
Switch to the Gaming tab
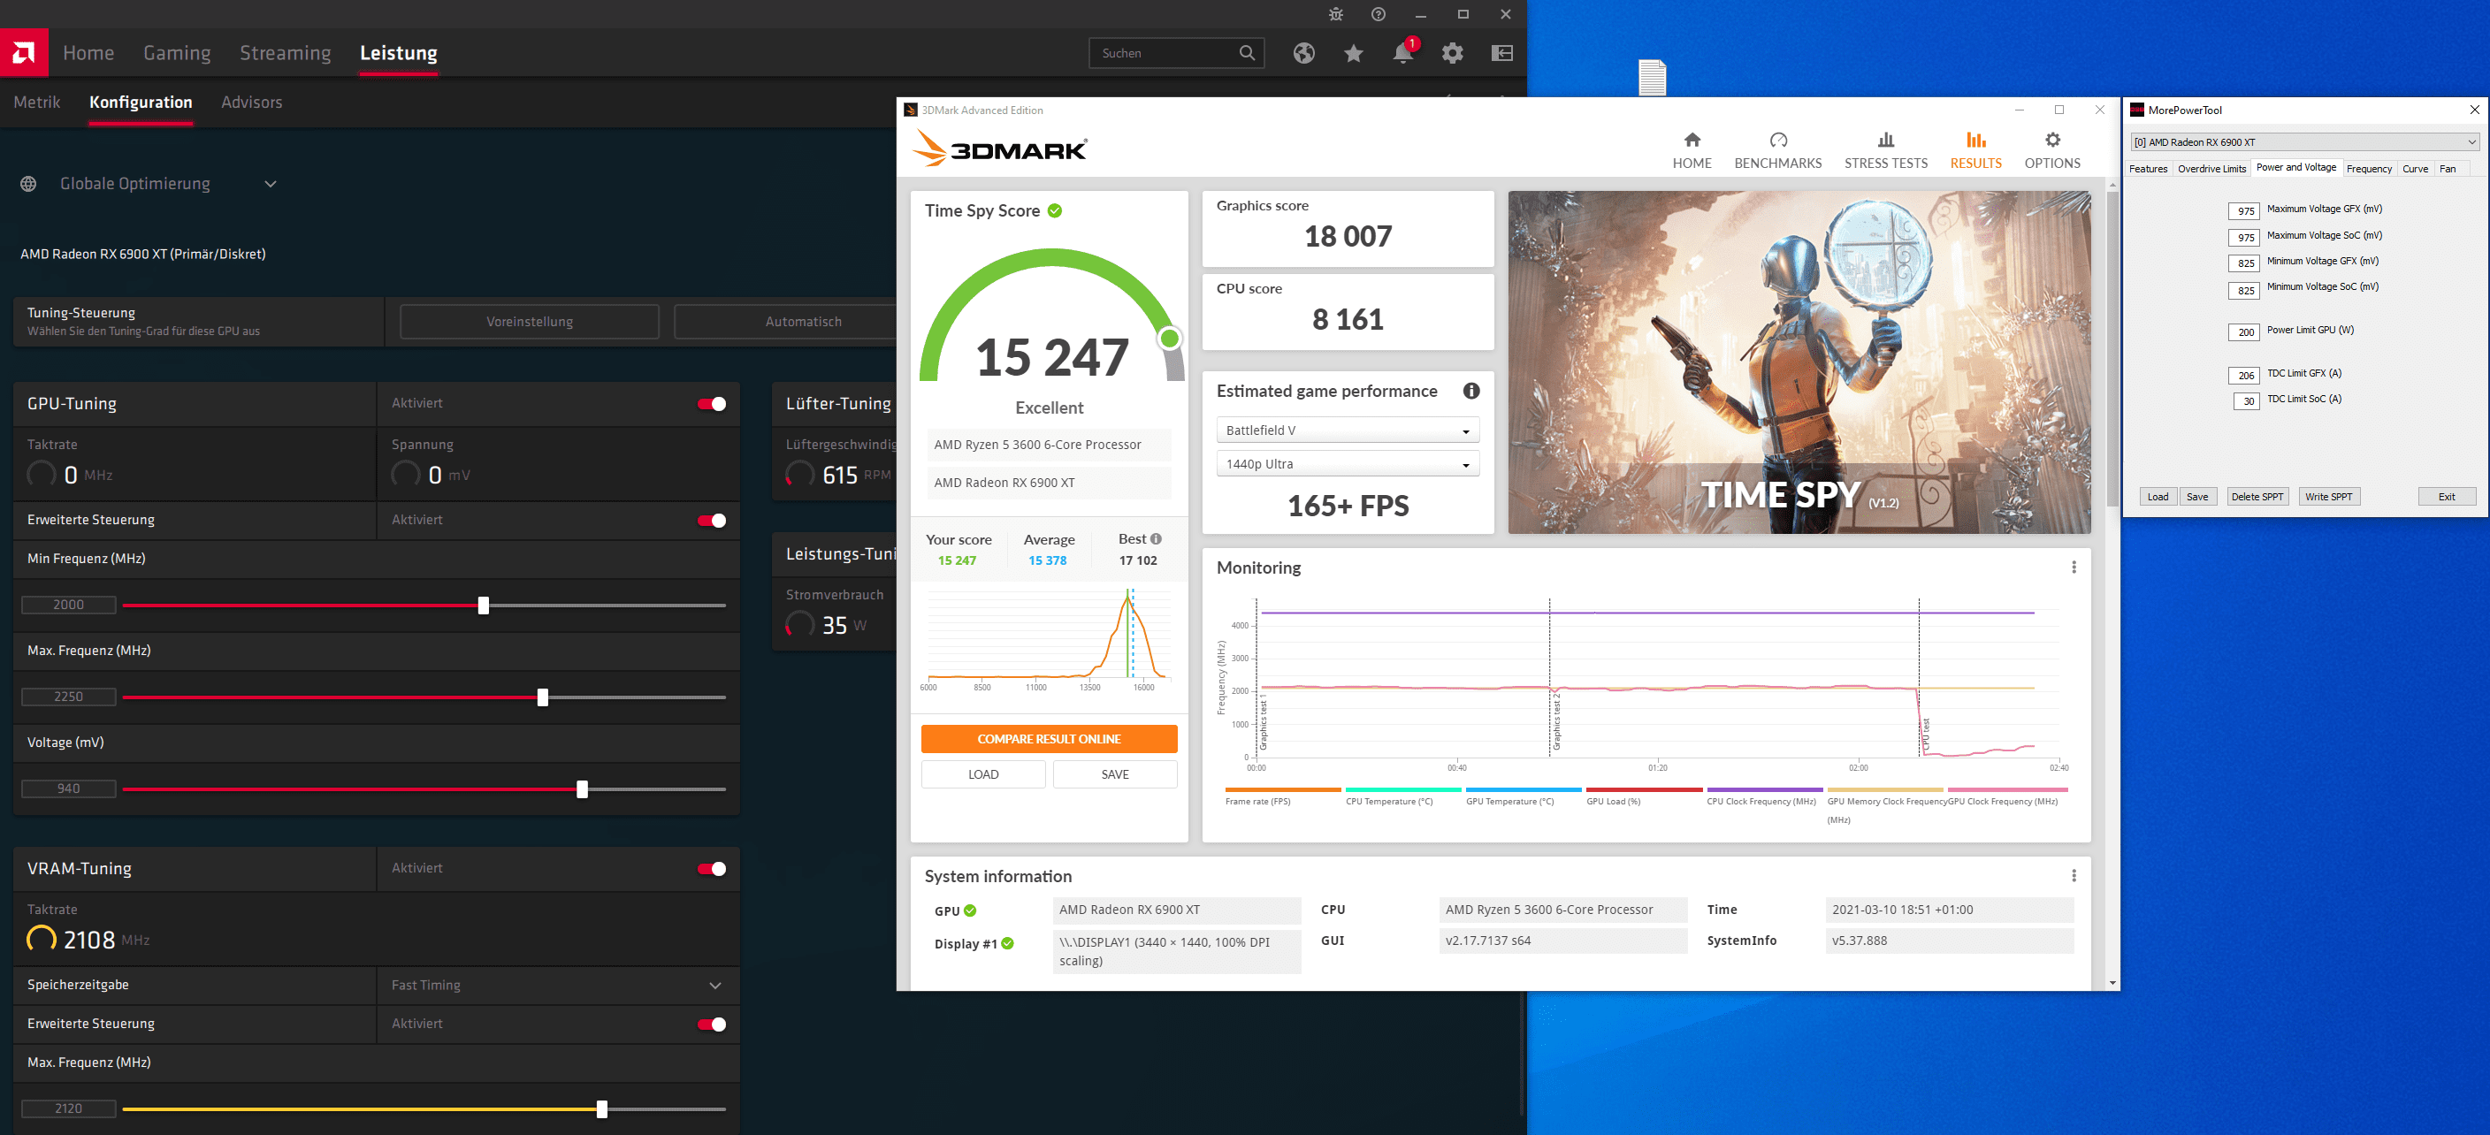pos(177,53)
